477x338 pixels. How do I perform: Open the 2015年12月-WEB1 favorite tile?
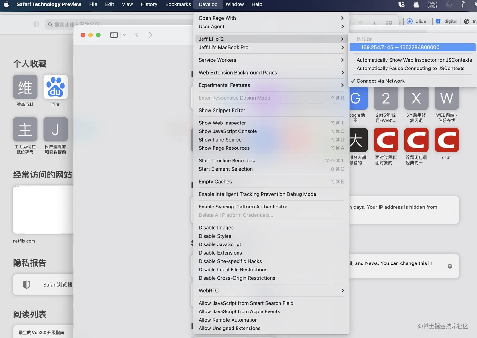click(x=386, y=98)
